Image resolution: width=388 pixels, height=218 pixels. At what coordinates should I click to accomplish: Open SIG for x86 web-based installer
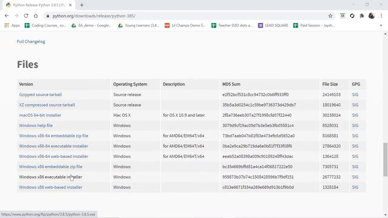point(355,187)
